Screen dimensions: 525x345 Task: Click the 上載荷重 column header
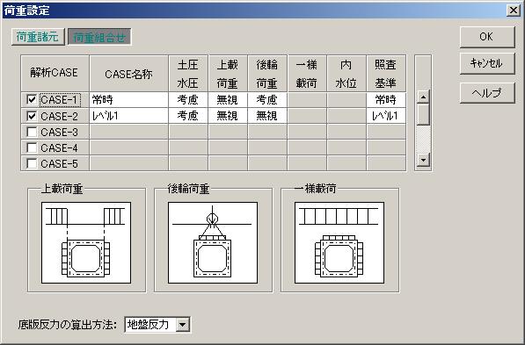point(228,74)
